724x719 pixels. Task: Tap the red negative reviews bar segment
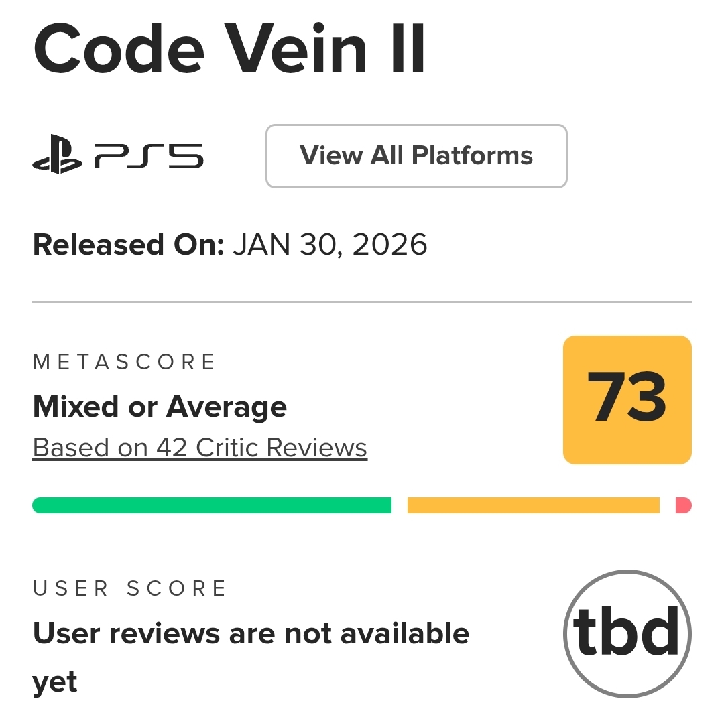click(x=683, y=505)
